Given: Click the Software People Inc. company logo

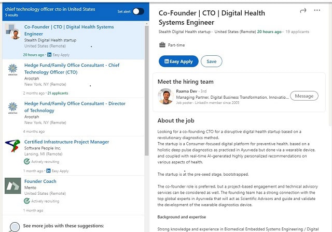Looking at the screenshot, I should (x=12, y=146).
